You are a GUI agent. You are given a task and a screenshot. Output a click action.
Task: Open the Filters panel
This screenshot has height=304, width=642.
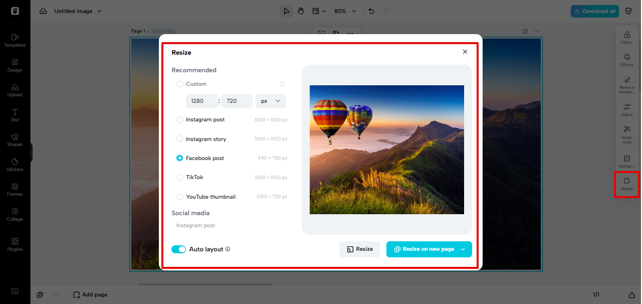(626, 38)
